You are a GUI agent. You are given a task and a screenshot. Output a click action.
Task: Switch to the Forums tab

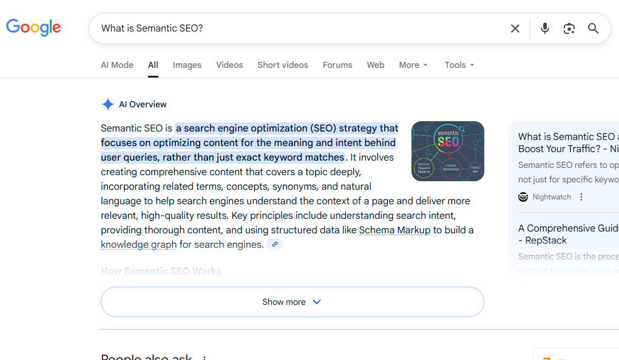tap(337, 65)
